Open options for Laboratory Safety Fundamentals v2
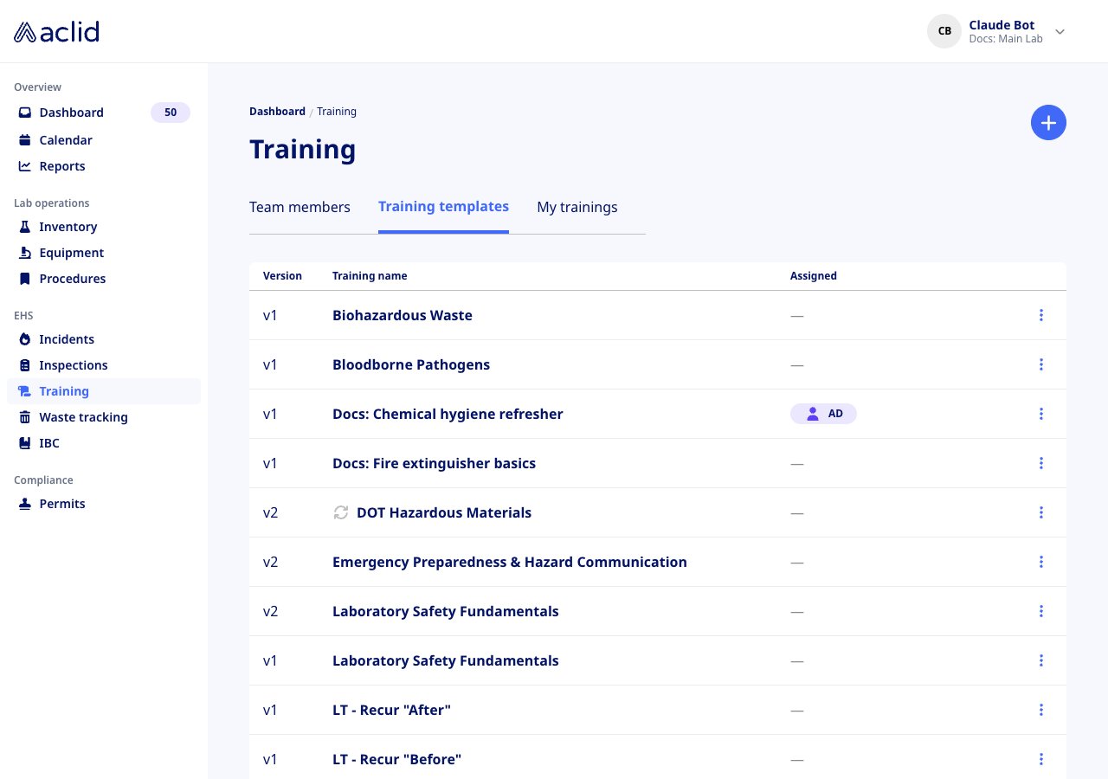The image size is (1108, 779). [1041, 611]
